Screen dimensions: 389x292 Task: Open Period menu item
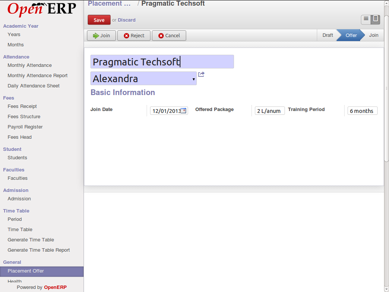tap(15, 219)
